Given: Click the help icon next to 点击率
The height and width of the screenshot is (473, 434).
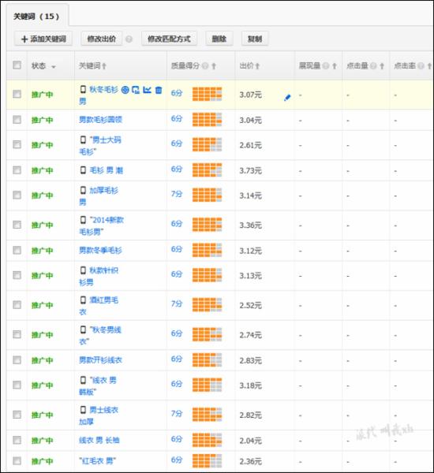Looking at the screenshot, I should 421,65.
